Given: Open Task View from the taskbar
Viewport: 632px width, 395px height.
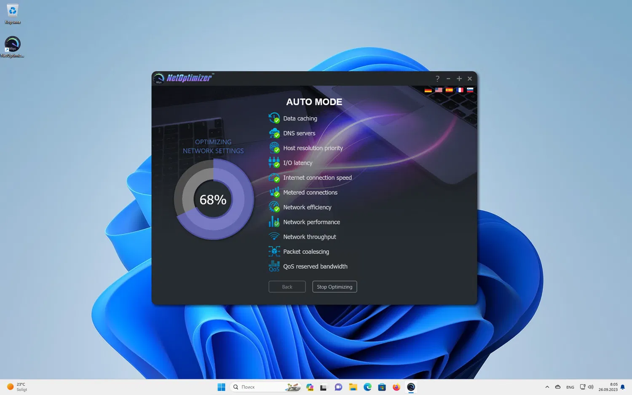Looking at the screenshot, I should pyautogui.click(x=324, y=387).
